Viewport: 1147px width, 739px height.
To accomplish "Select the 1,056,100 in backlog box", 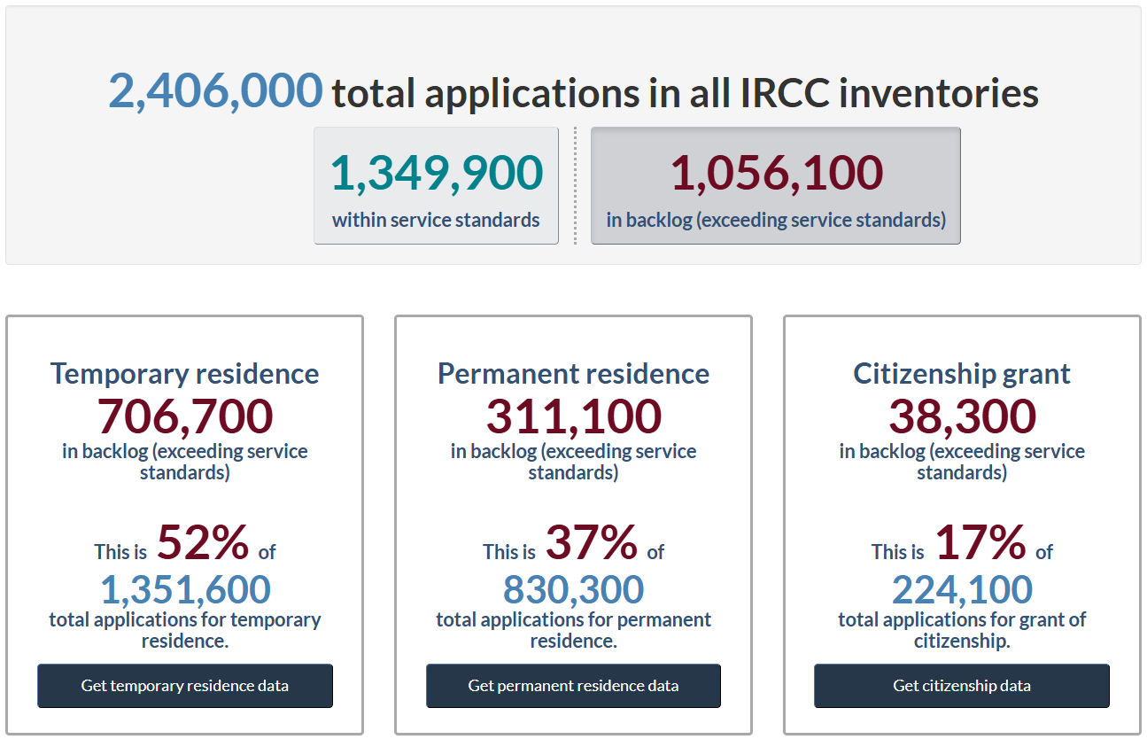I will [x=776, y=185].
